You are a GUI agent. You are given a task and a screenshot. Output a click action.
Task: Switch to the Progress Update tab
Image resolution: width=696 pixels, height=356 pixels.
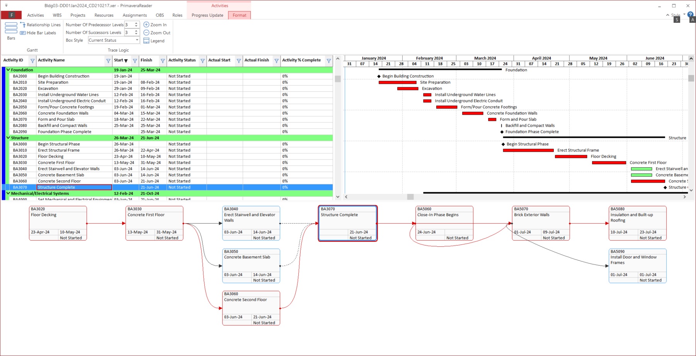tap(207, 15)
